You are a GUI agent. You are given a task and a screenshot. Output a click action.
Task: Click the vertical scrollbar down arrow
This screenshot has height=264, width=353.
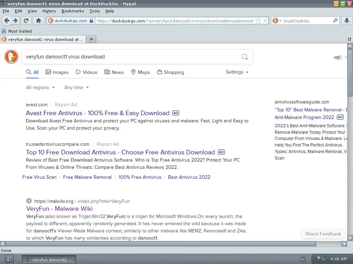[350, 238]
